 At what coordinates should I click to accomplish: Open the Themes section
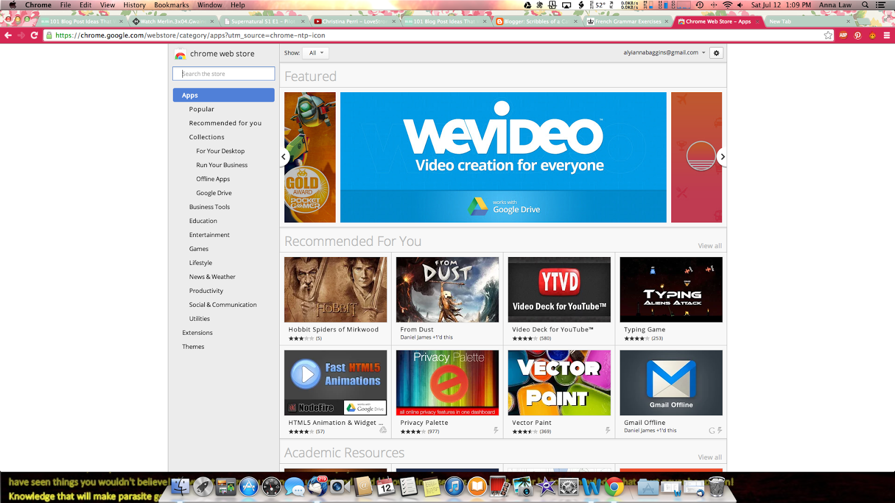(193, 347)
